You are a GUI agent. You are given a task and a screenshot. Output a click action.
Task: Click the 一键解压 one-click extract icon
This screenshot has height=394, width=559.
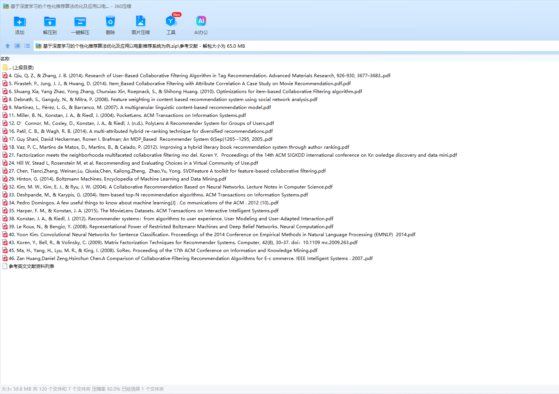click(x=80, y=22)
